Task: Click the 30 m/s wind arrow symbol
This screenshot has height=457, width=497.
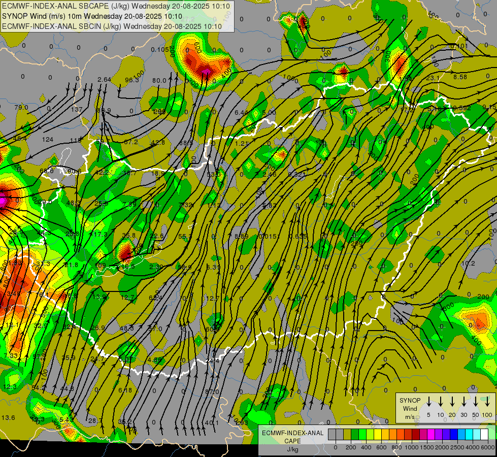Action: pyautogui.click(x=463, y=402)
